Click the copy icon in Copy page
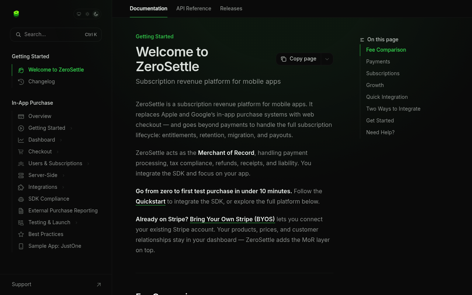The height and width of the screenshot is (295, 472). point(284,59)
